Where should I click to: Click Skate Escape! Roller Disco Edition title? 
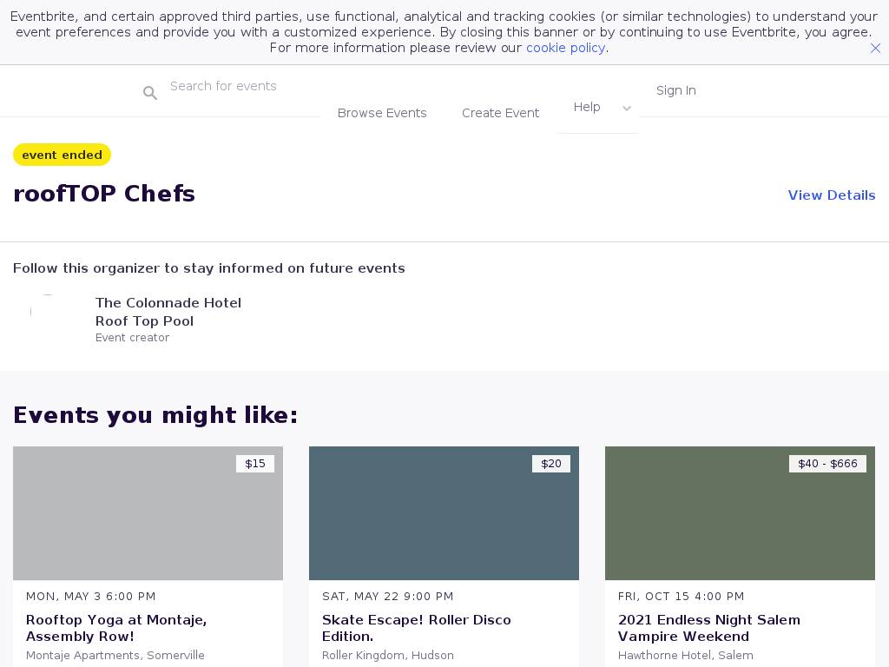tap(416, 628)
